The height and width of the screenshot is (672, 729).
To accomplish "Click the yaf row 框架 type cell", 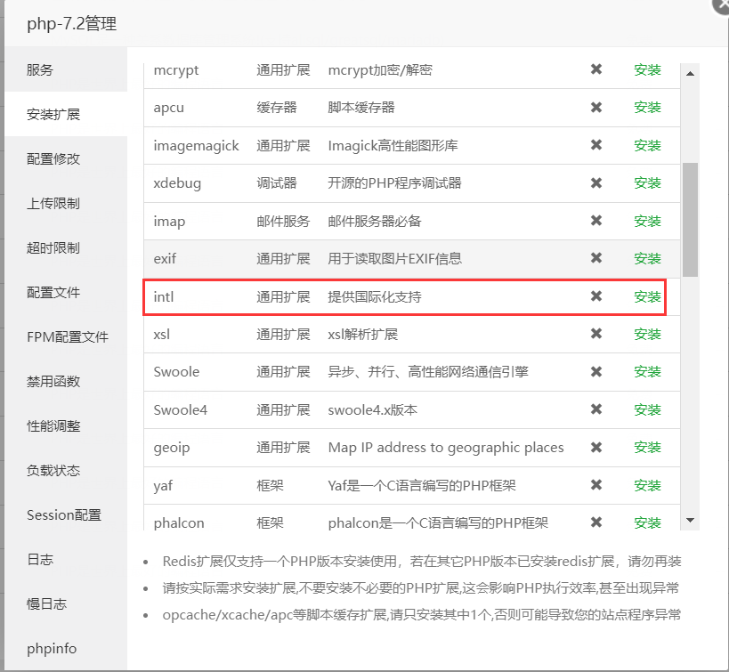I will 270,485.
